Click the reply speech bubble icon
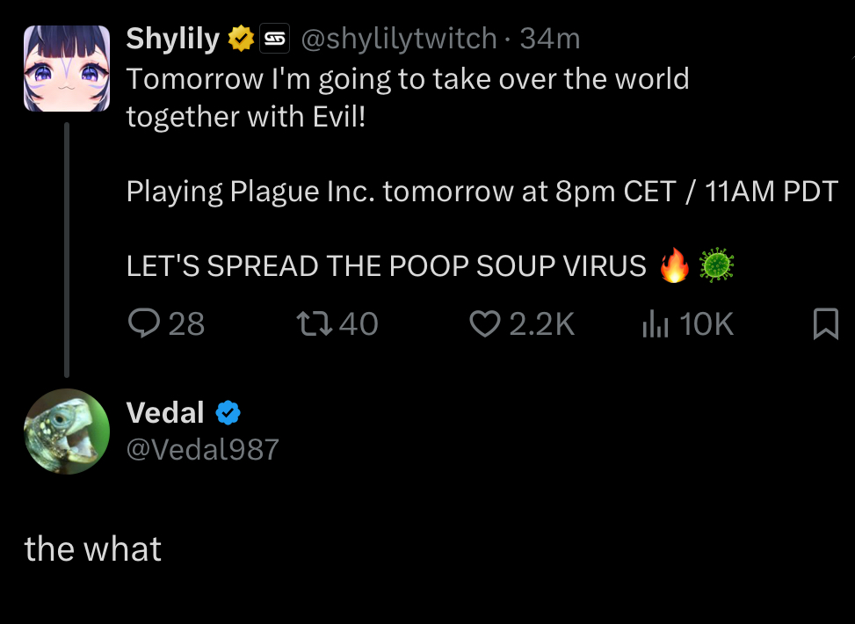The height and width of the screenshot is (624, 855). tap(142, 325)
